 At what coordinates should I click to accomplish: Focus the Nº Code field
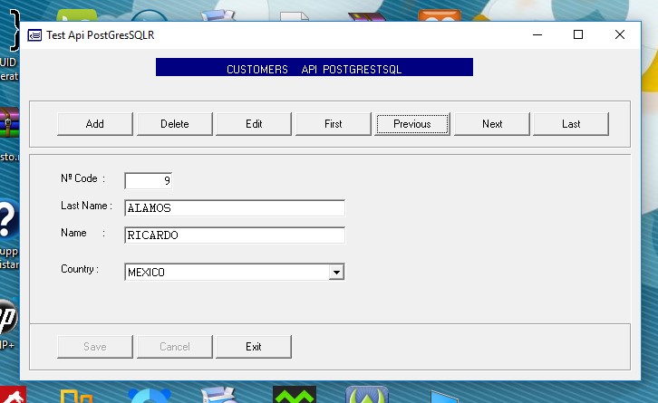tap(148, 180)
